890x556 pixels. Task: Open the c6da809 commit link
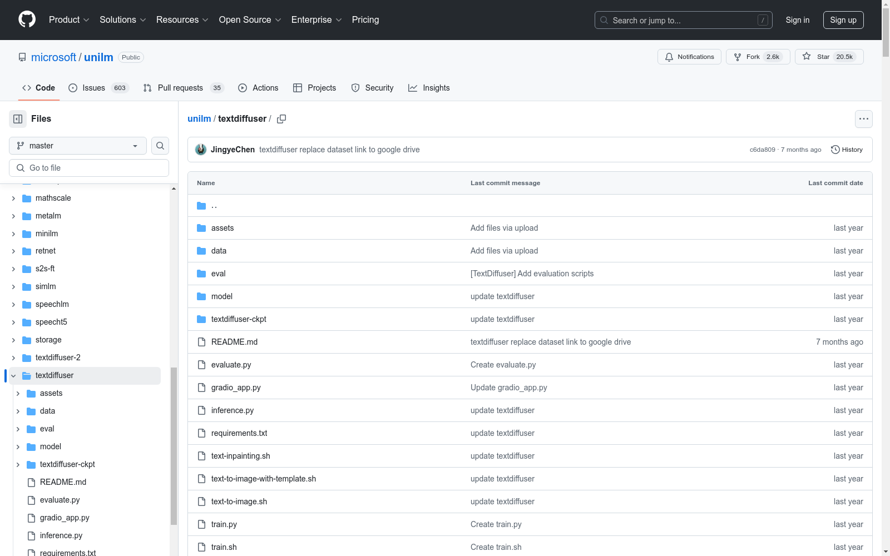click(x=762, y=150)
